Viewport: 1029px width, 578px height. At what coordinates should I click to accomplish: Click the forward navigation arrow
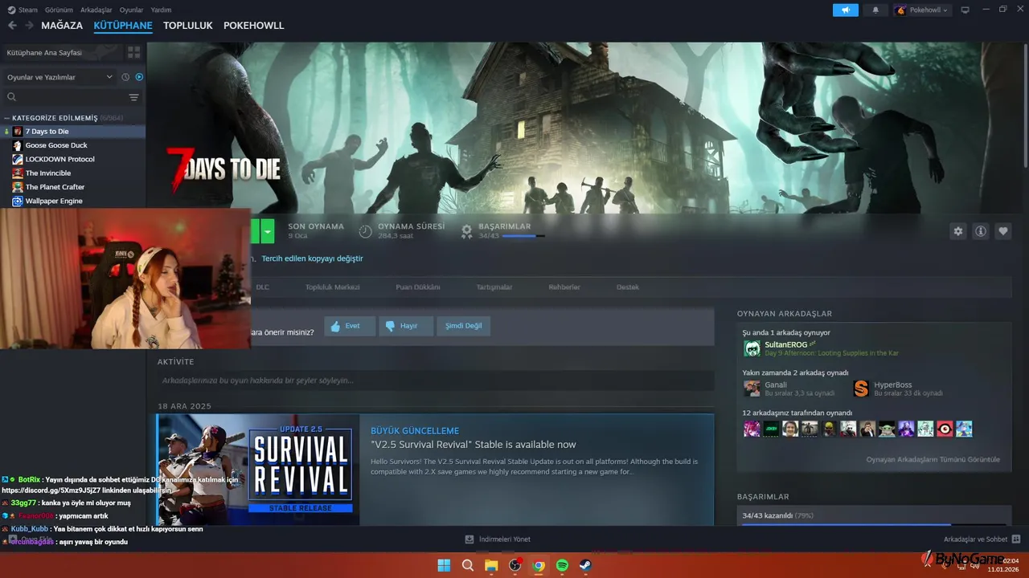point(29,26)
